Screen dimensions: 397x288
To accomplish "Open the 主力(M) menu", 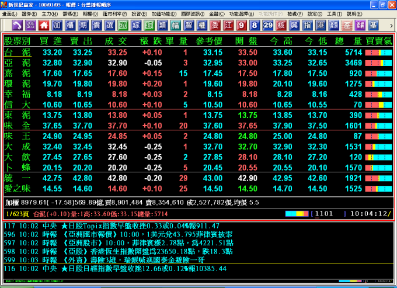I will pyautogui.click(x=50, y=14).
